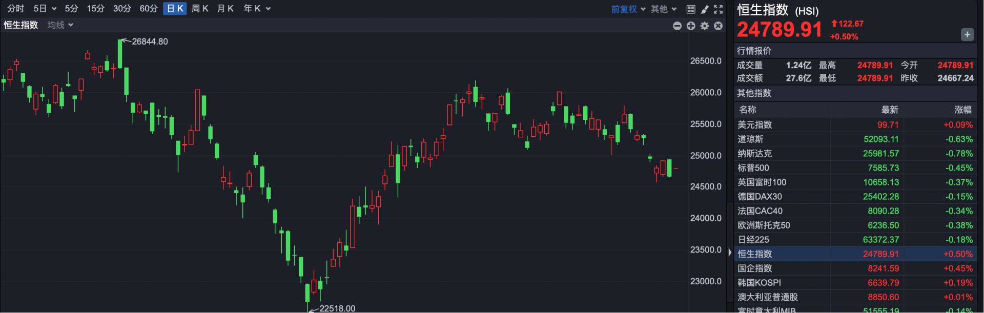
Task: Expand the 均线 moving average dropdown
Action: pos(60,25)
